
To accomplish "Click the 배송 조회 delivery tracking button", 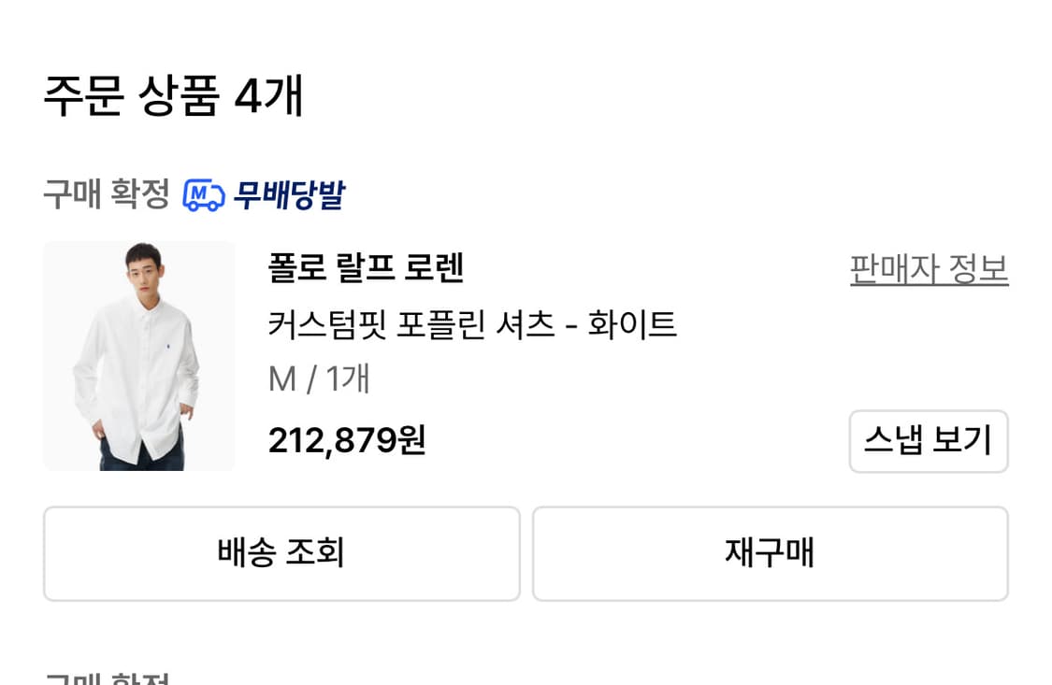I will coord(281,553).
